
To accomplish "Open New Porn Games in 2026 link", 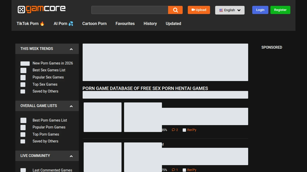I will tap(53, 63).
